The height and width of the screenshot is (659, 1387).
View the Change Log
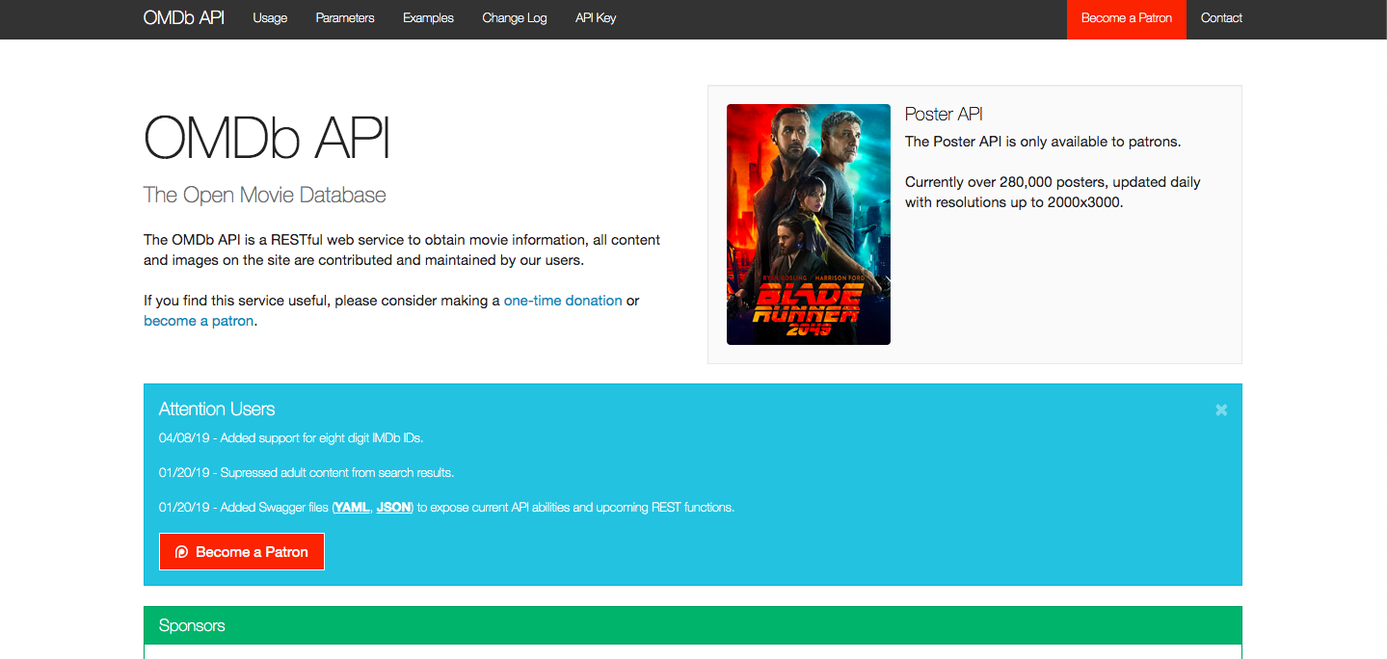point(515,18)
